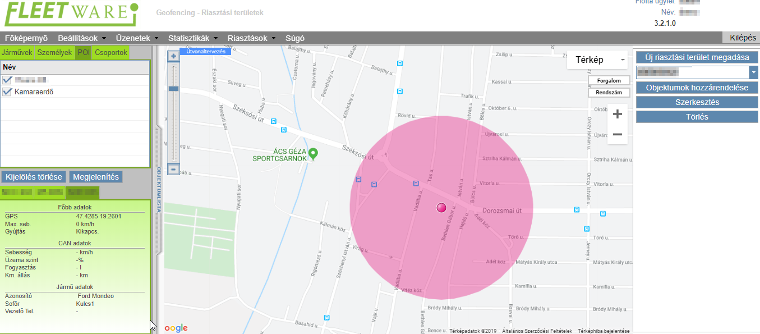Open the Statisztikák menu
This screenshot has width=760, height=334.
(x=193, y=38)
